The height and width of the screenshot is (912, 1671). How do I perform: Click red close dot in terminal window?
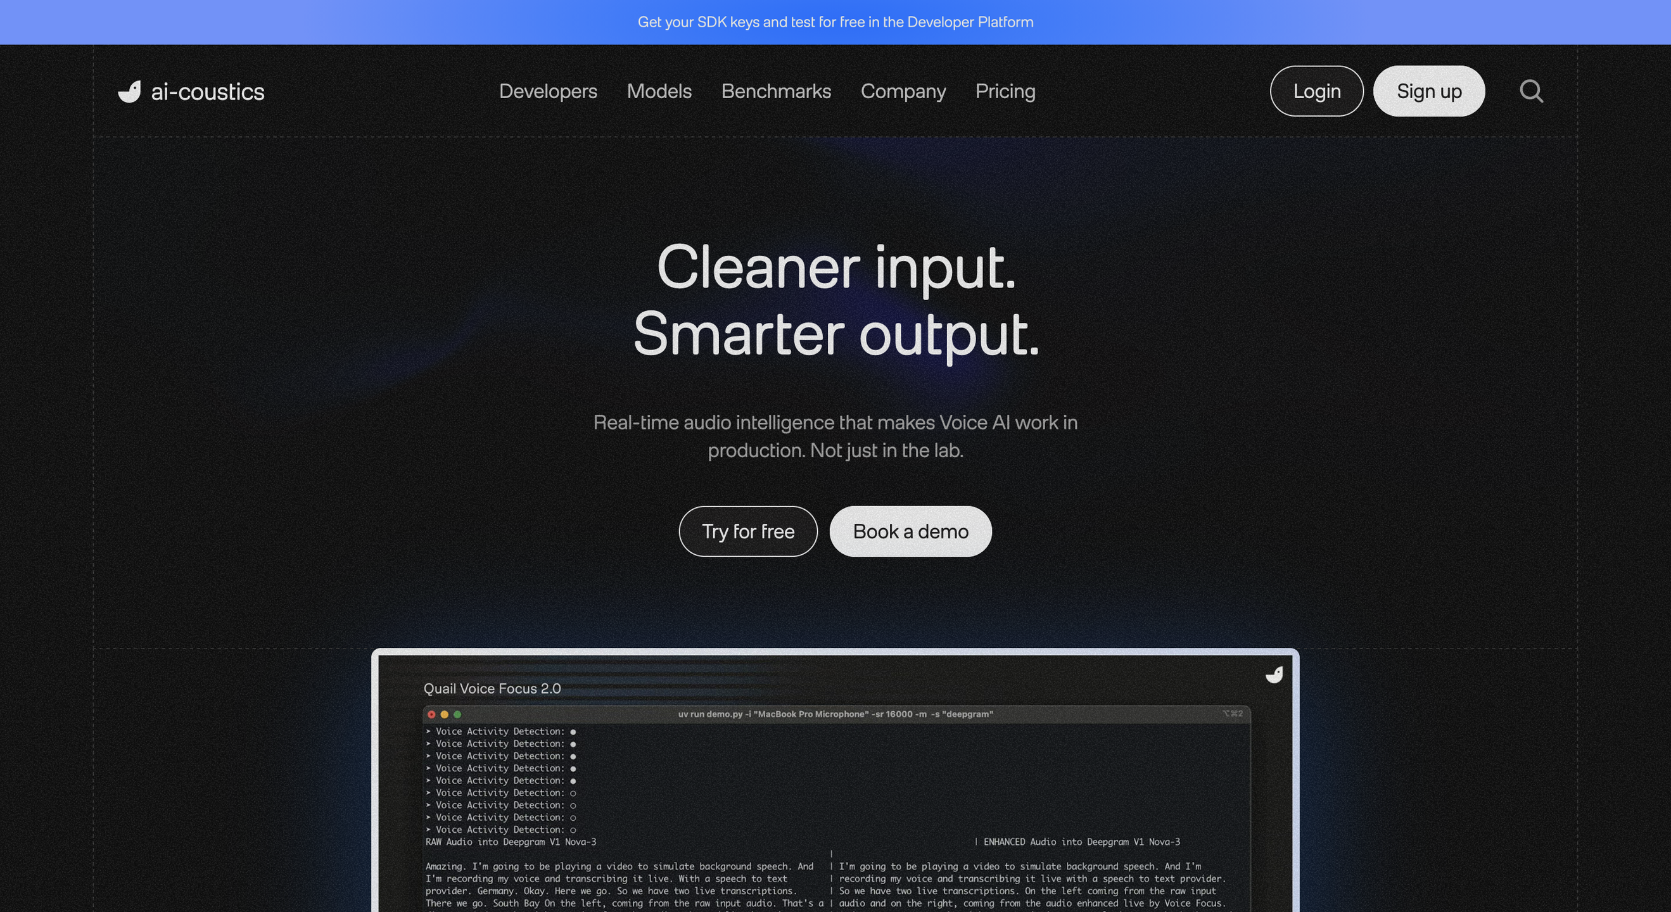pyautogui.click(x=431, y=714)
